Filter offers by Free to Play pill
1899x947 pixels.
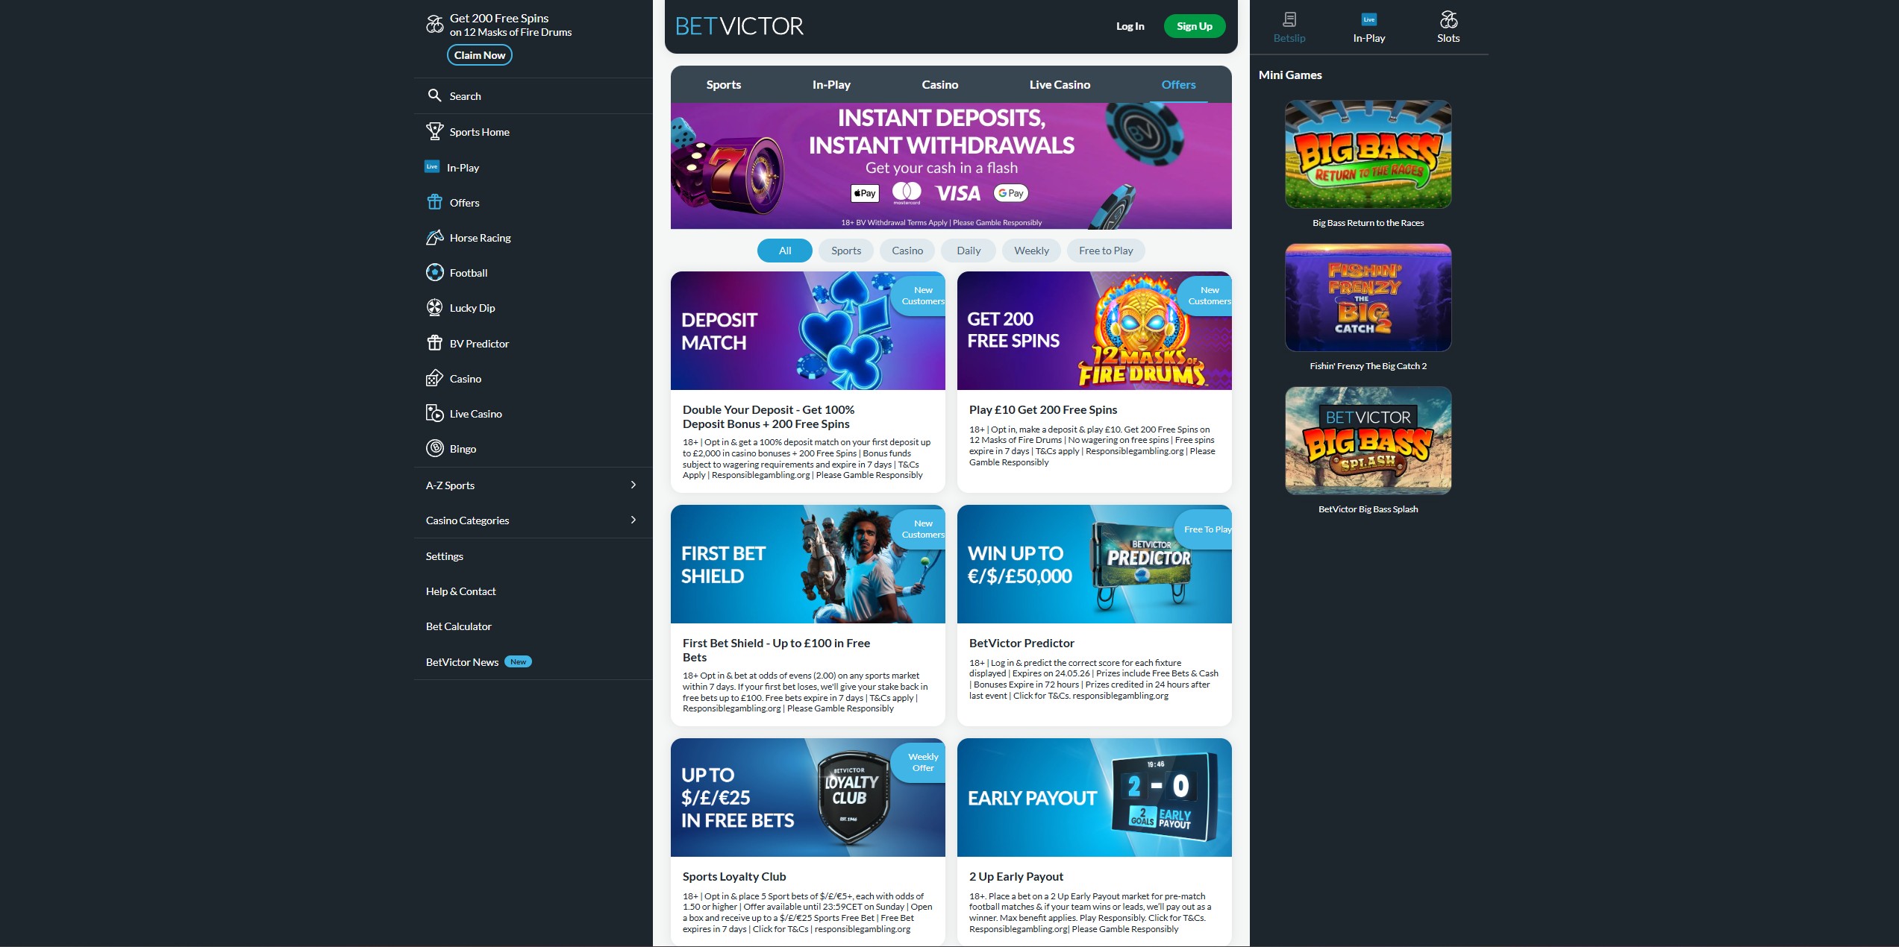(x=1106, y=251)
